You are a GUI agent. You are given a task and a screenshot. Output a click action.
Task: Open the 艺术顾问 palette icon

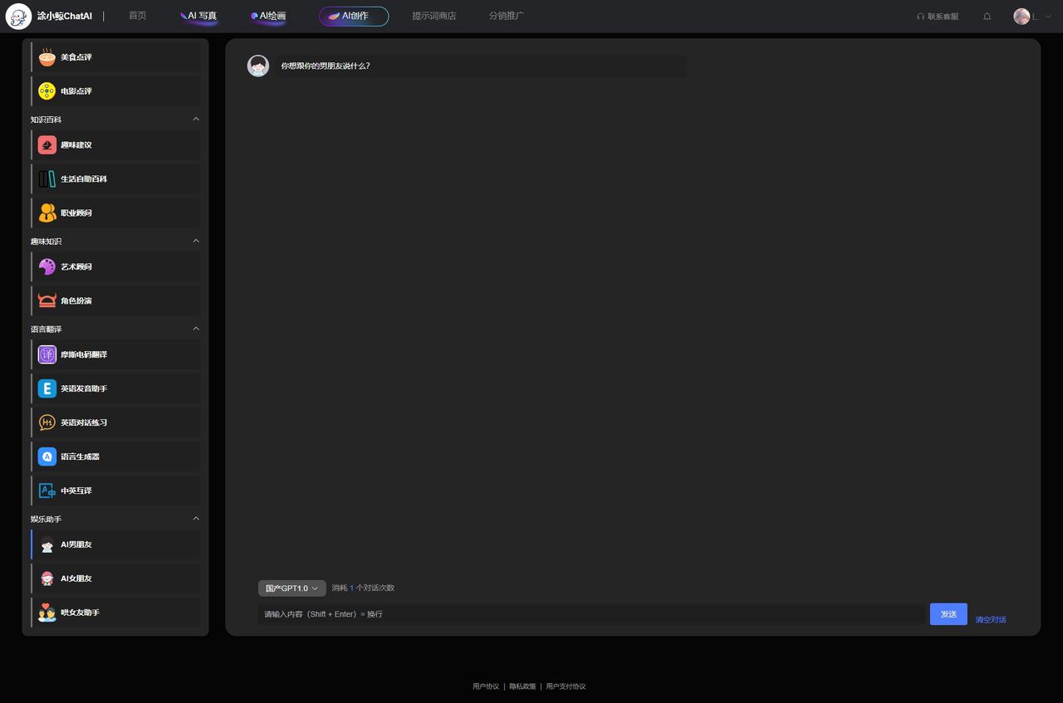click(47, 266)
